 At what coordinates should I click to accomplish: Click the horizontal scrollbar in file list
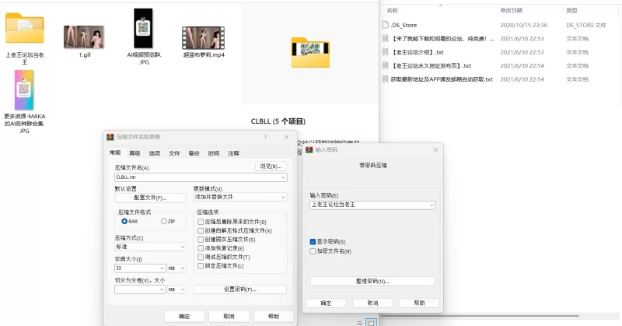(x=480, y=316)
